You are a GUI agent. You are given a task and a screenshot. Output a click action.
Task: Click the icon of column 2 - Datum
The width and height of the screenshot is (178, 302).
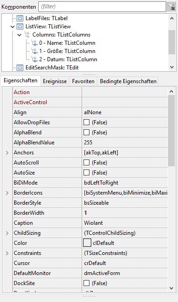(x=34, y=59)
